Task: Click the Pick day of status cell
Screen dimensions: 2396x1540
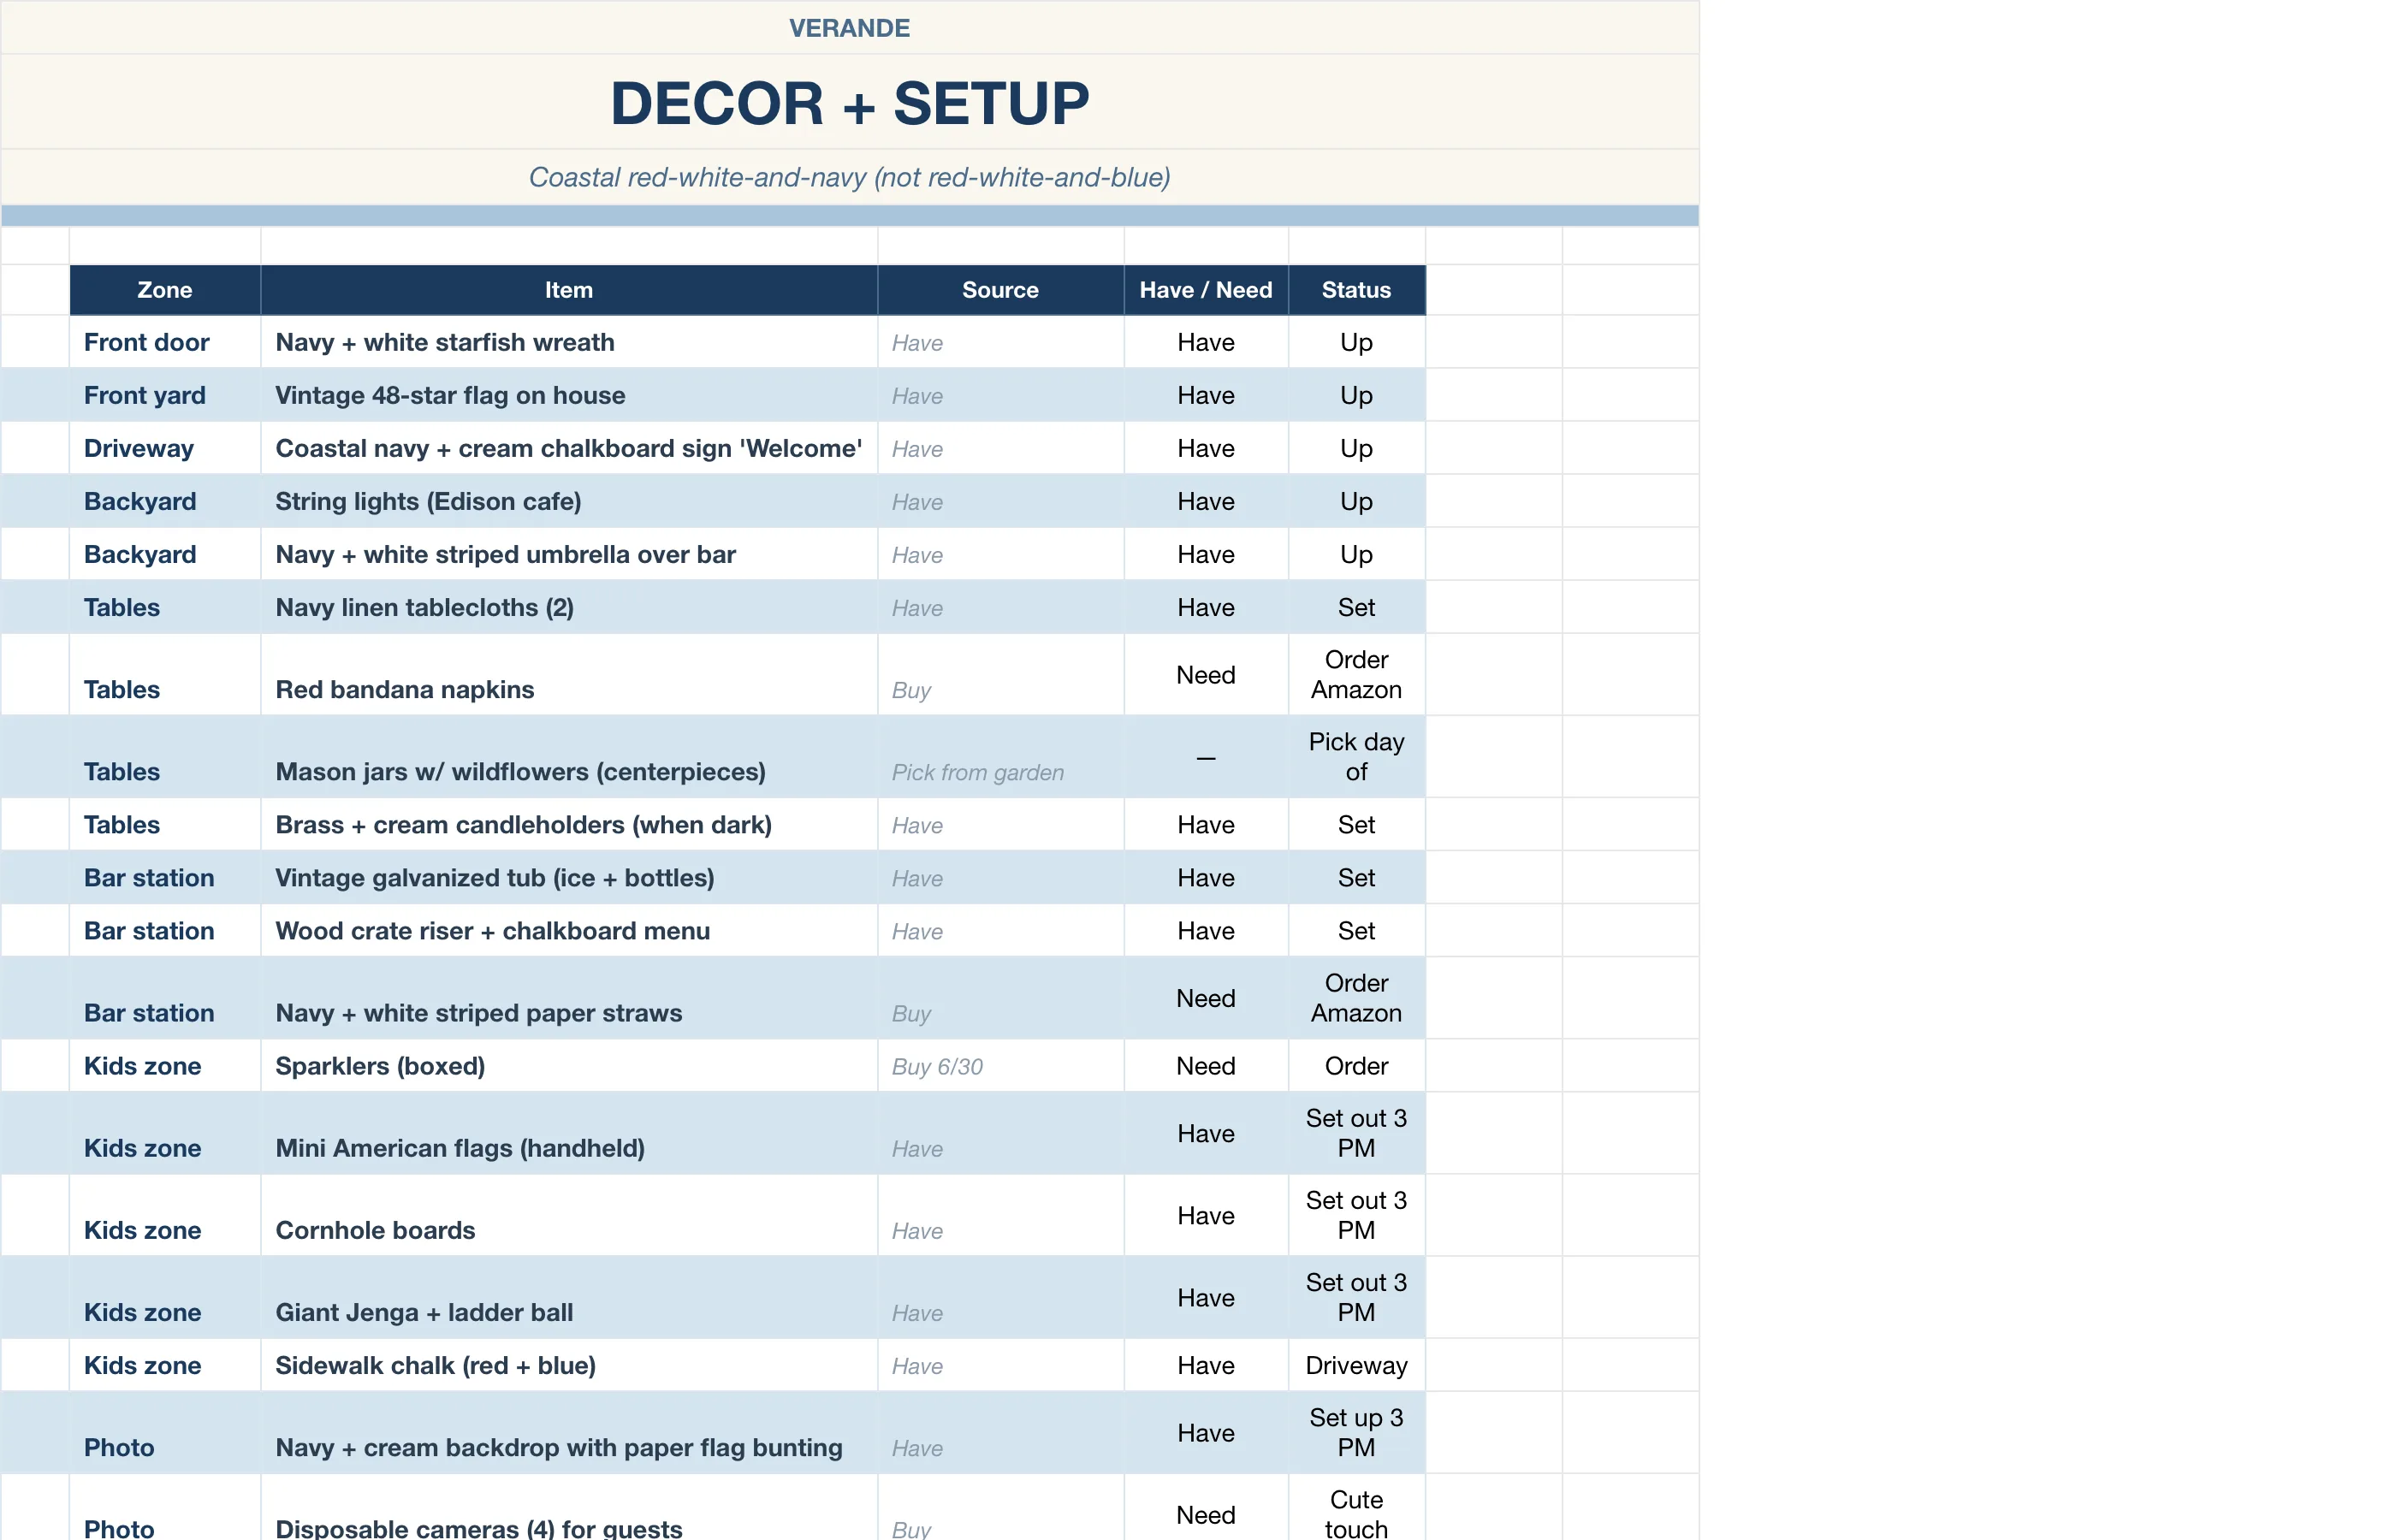Action: (x=1356, y=757)
